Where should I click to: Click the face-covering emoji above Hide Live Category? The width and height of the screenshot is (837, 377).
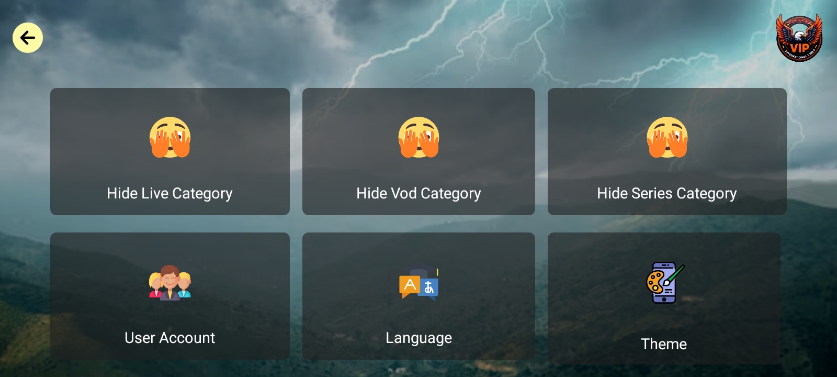(170, 137)
